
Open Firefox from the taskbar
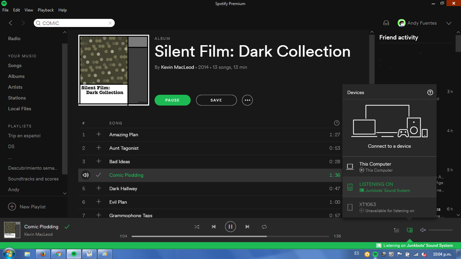[43, 254]
